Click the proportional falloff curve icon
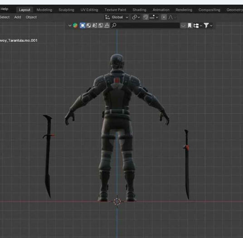The height and width of the screenshot is (238, 243). pos(170,17)
